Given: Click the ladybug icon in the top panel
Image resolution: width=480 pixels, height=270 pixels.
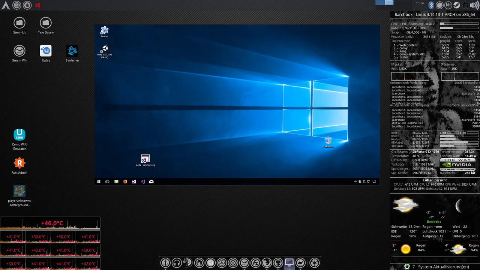Looking at the screenshot, I should coord(27,5).
